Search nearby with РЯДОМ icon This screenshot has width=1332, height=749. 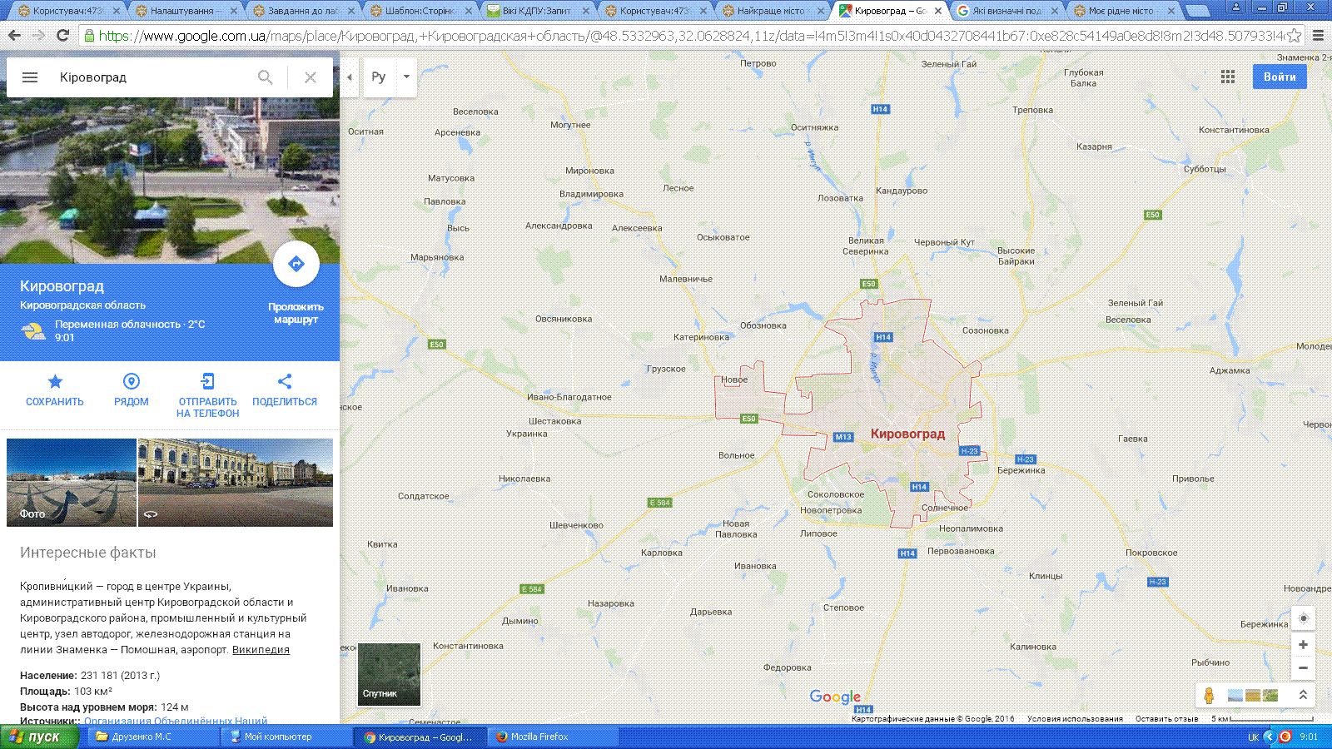point(131,389)
